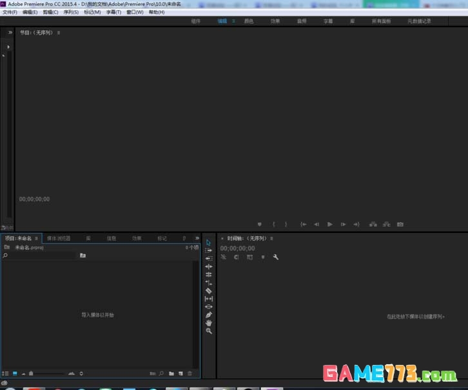This screenshot has height=390, width=468.
Task: Open the project panel menu beside 项目:未命名
Action: click(36, 238)
